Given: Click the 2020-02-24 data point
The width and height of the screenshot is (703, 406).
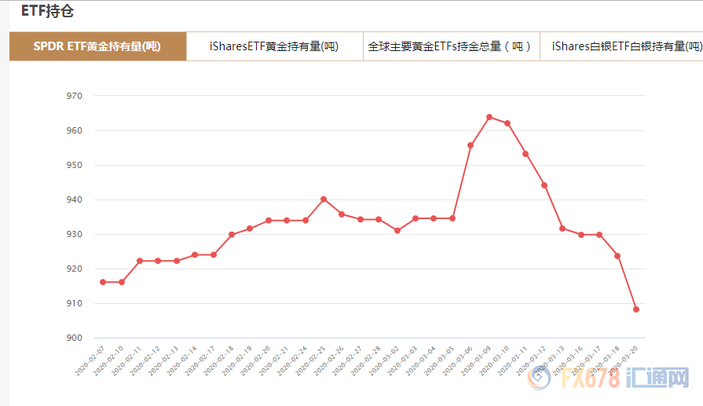Looking at the screenshot, I should [306, 221].
